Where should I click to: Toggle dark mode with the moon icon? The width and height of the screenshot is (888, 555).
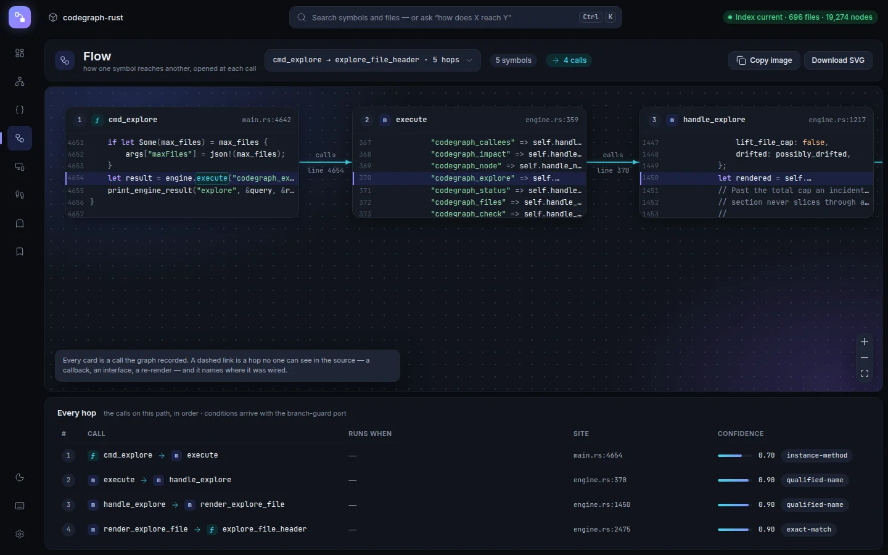point(20,477)
